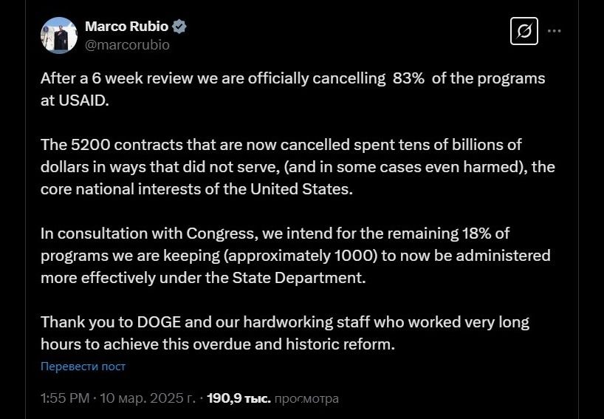
Task: Click the 83% figure in the post
Action: click(x=409, y=78)
